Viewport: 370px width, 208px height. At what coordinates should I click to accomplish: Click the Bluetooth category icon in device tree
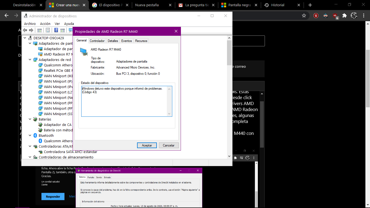pyautogui.click(x=35, y=135)
